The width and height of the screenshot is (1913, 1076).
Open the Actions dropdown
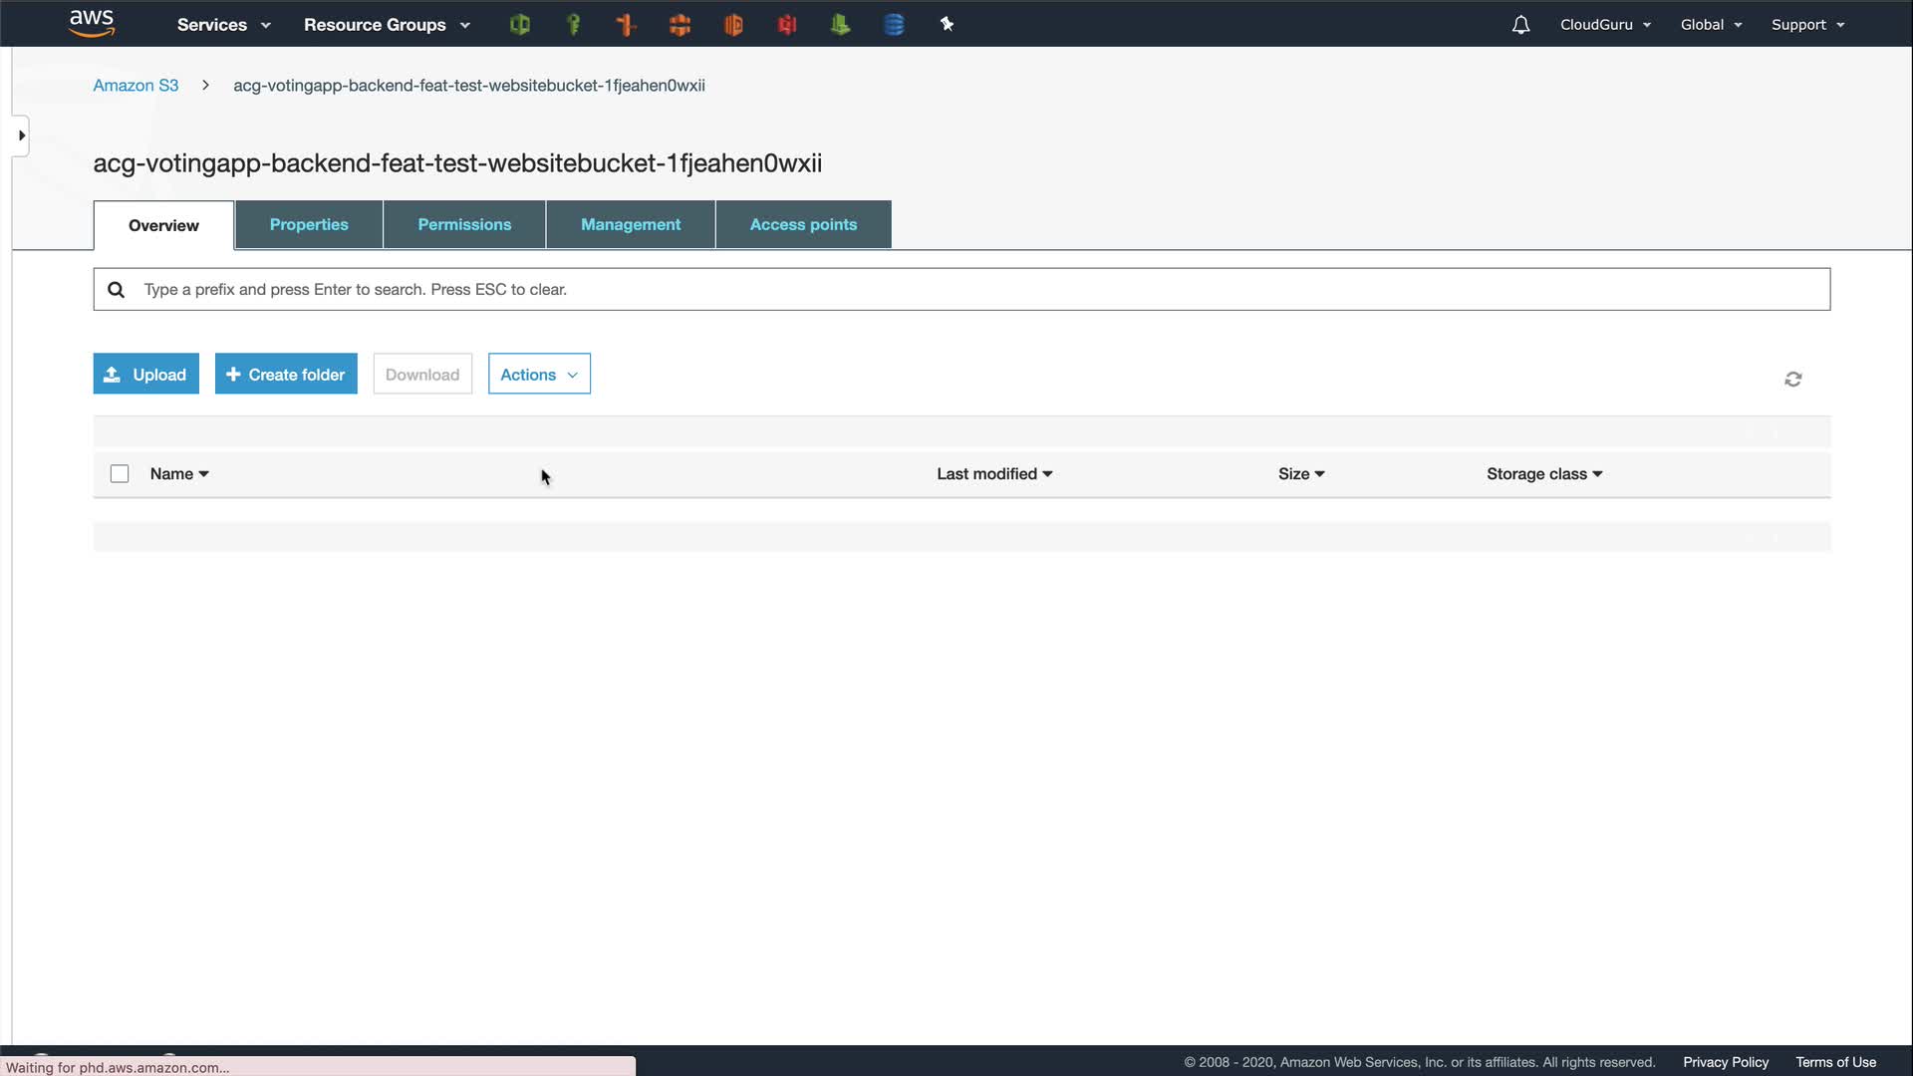click(538, 375)
